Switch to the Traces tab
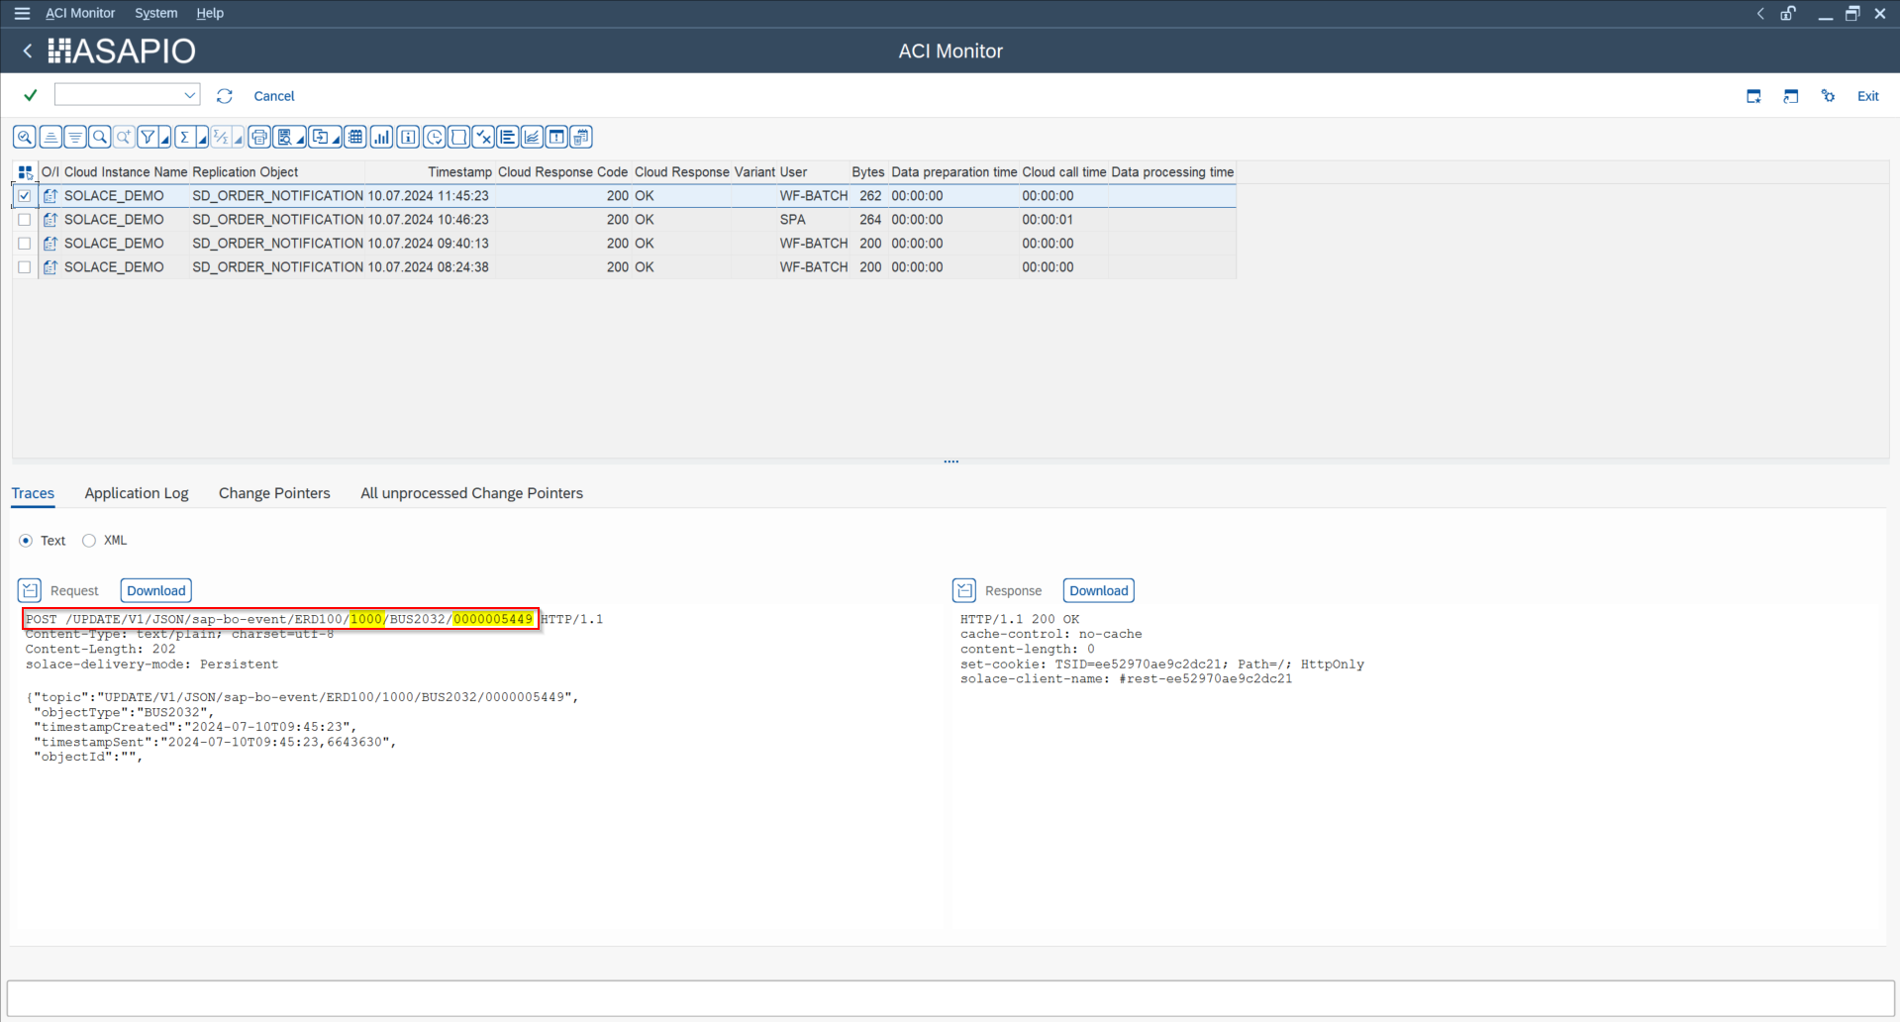1900x1022 pixels. pyautogui.click(x=33, y=493)
